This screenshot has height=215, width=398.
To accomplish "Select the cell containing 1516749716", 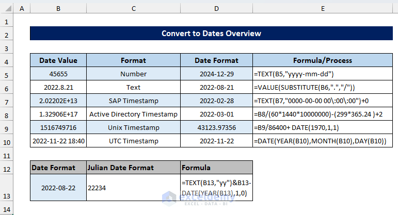I will pos(58,127).
